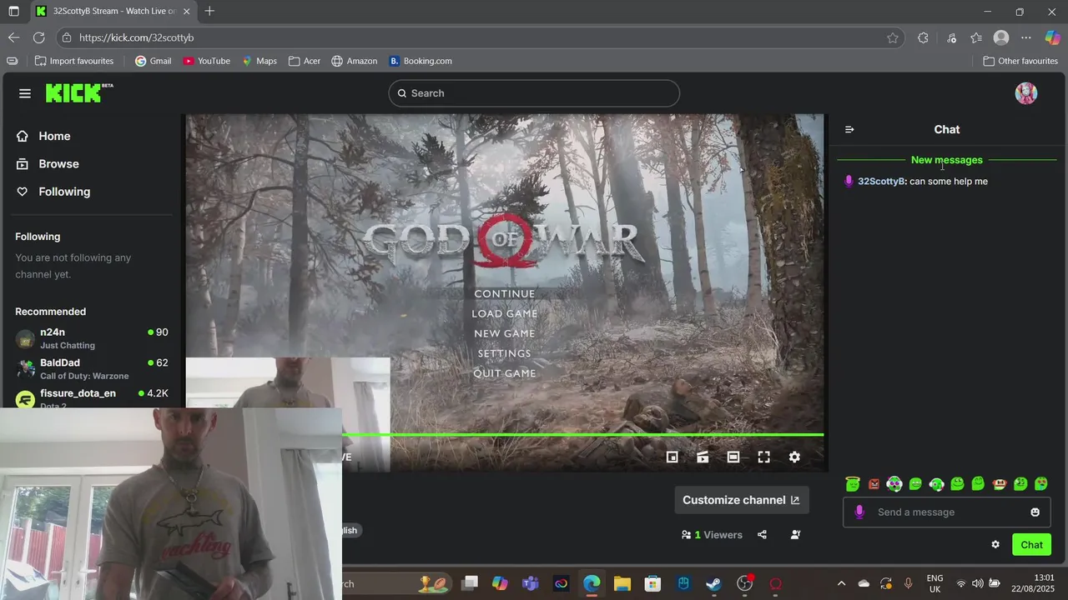Screen dimensions: 1068x600
Task: Open the Edge settings and more menu
Action: tap(1026, 37)
